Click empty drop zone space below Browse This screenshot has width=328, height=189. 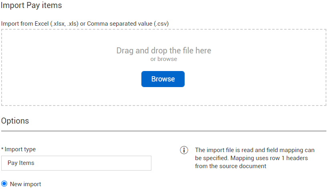click(163, 96)
